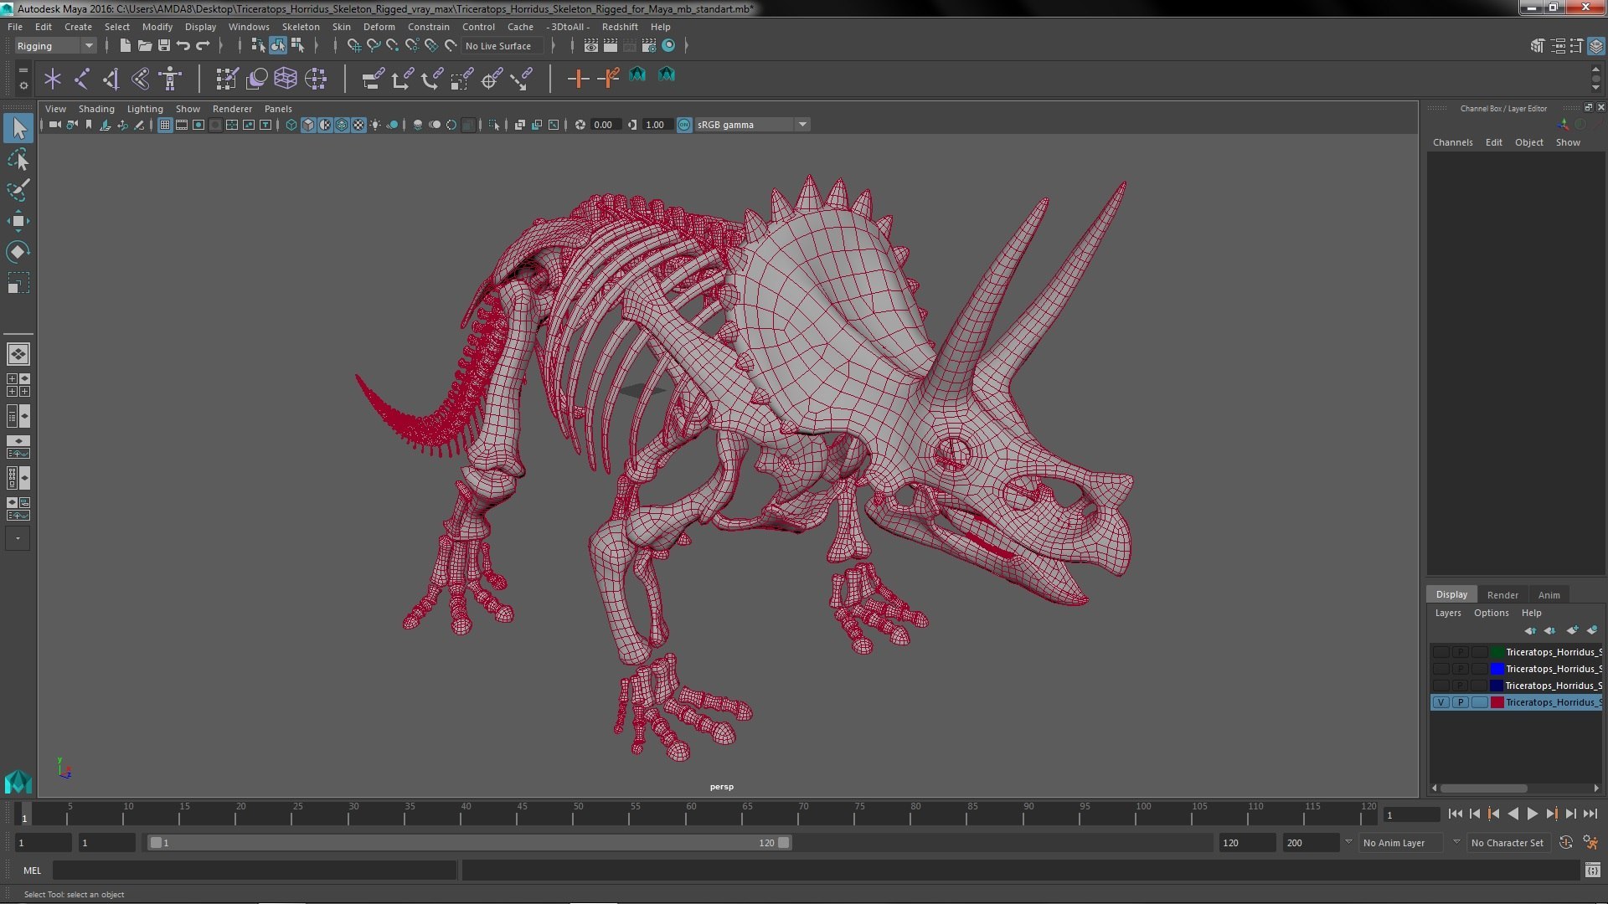Switch to the Anim layer tab
The height and width of the screenshot is (904, 1608).
(x=1549, y=595)
